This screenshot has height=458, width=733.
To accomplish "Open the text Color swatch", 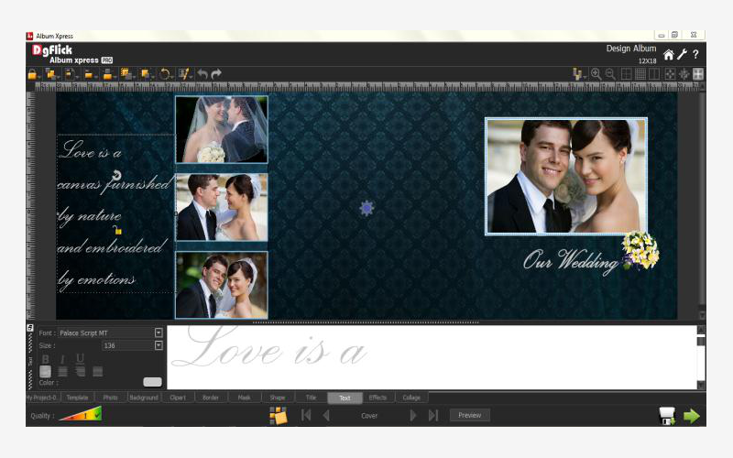I will 152,382.
